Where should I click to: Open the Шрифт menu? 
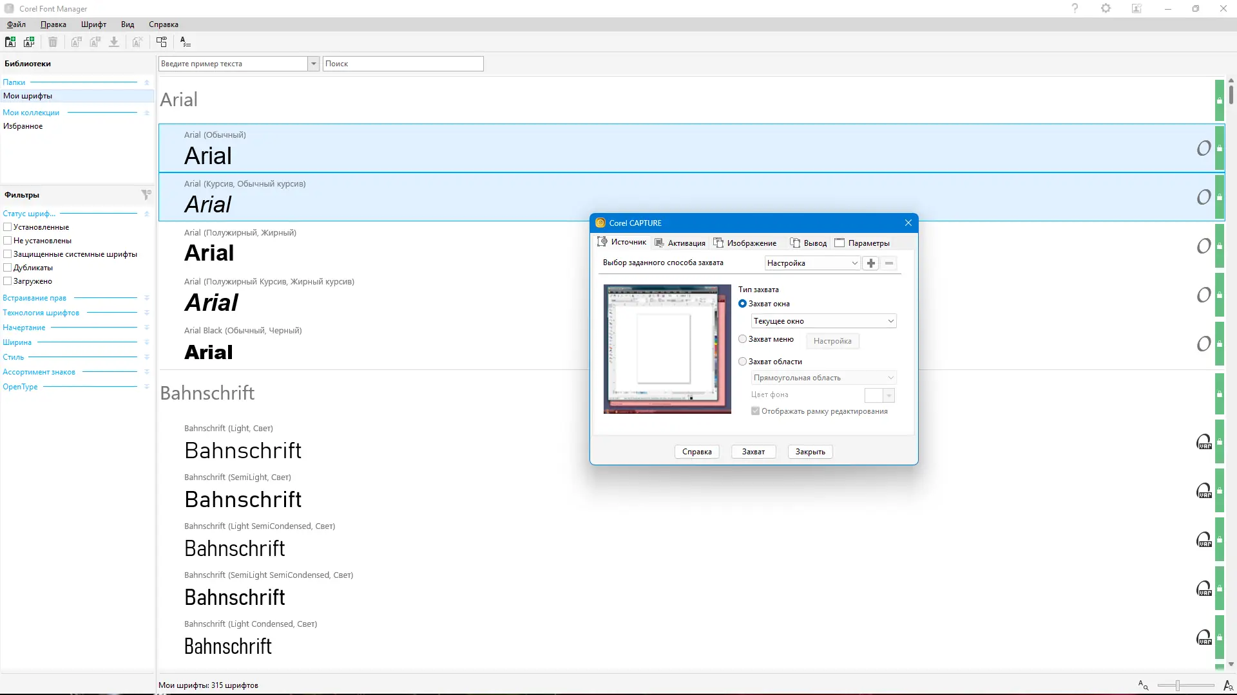point(93,24)
